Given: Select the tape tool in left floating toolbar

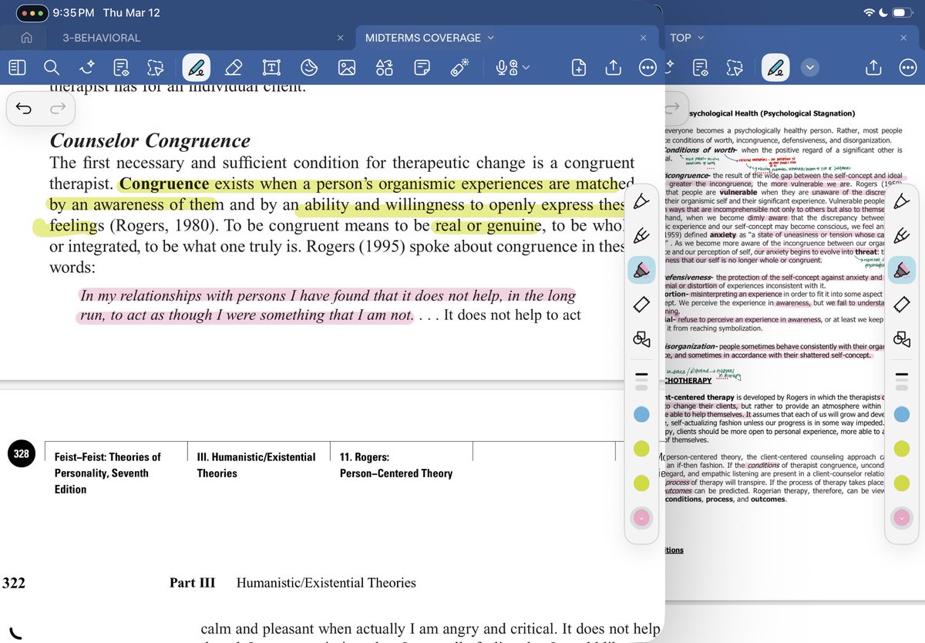Looking at the screenshot, I should pos(641,305).
